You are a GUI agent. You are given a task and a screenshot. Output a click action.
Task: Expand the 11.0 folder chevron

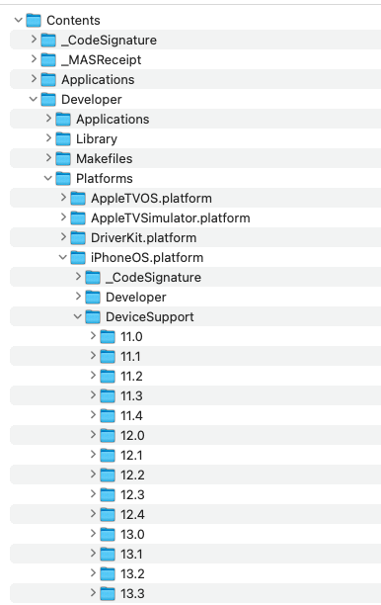coord(93,336)
